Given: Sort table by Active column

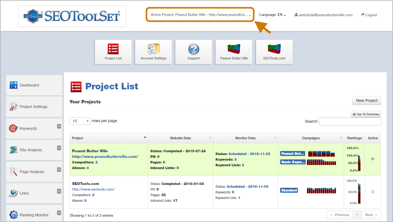Looking at the screenshot, I should [373, 138].
